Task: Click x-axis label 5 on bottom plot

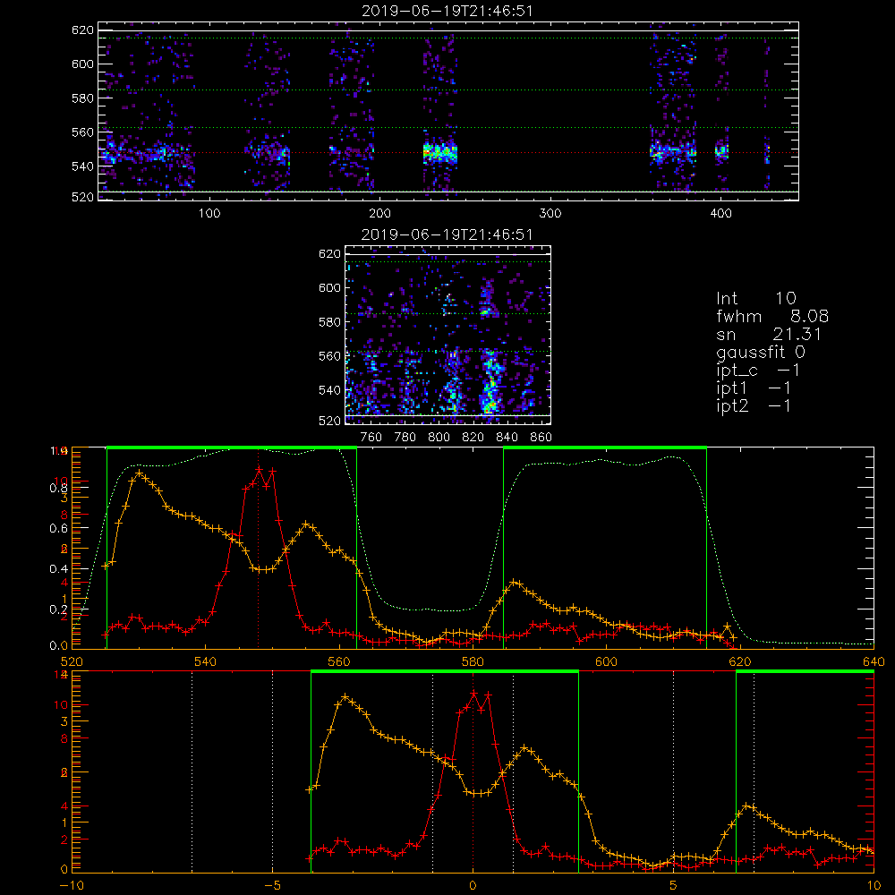Action: click(x=674, y=885)
